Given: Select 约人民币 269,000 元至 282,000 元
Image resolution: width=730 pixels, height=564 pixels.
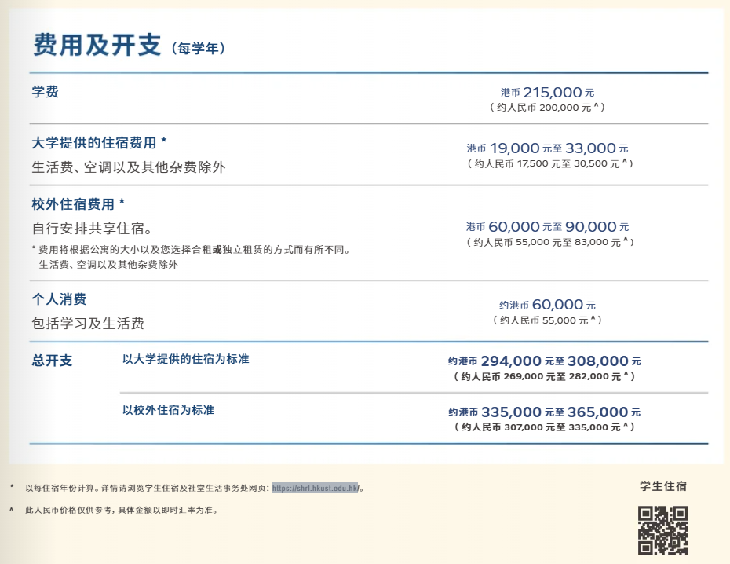Looking at the screenshot, I should point(545,376).
